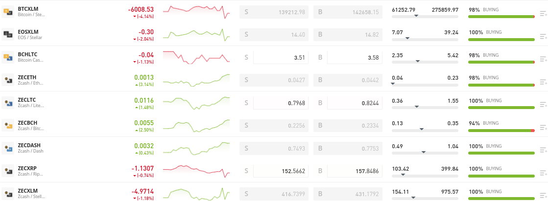Click the ZECLTC pair icon
This screenshot has width=548, height=201.
(x=8, y=102)
